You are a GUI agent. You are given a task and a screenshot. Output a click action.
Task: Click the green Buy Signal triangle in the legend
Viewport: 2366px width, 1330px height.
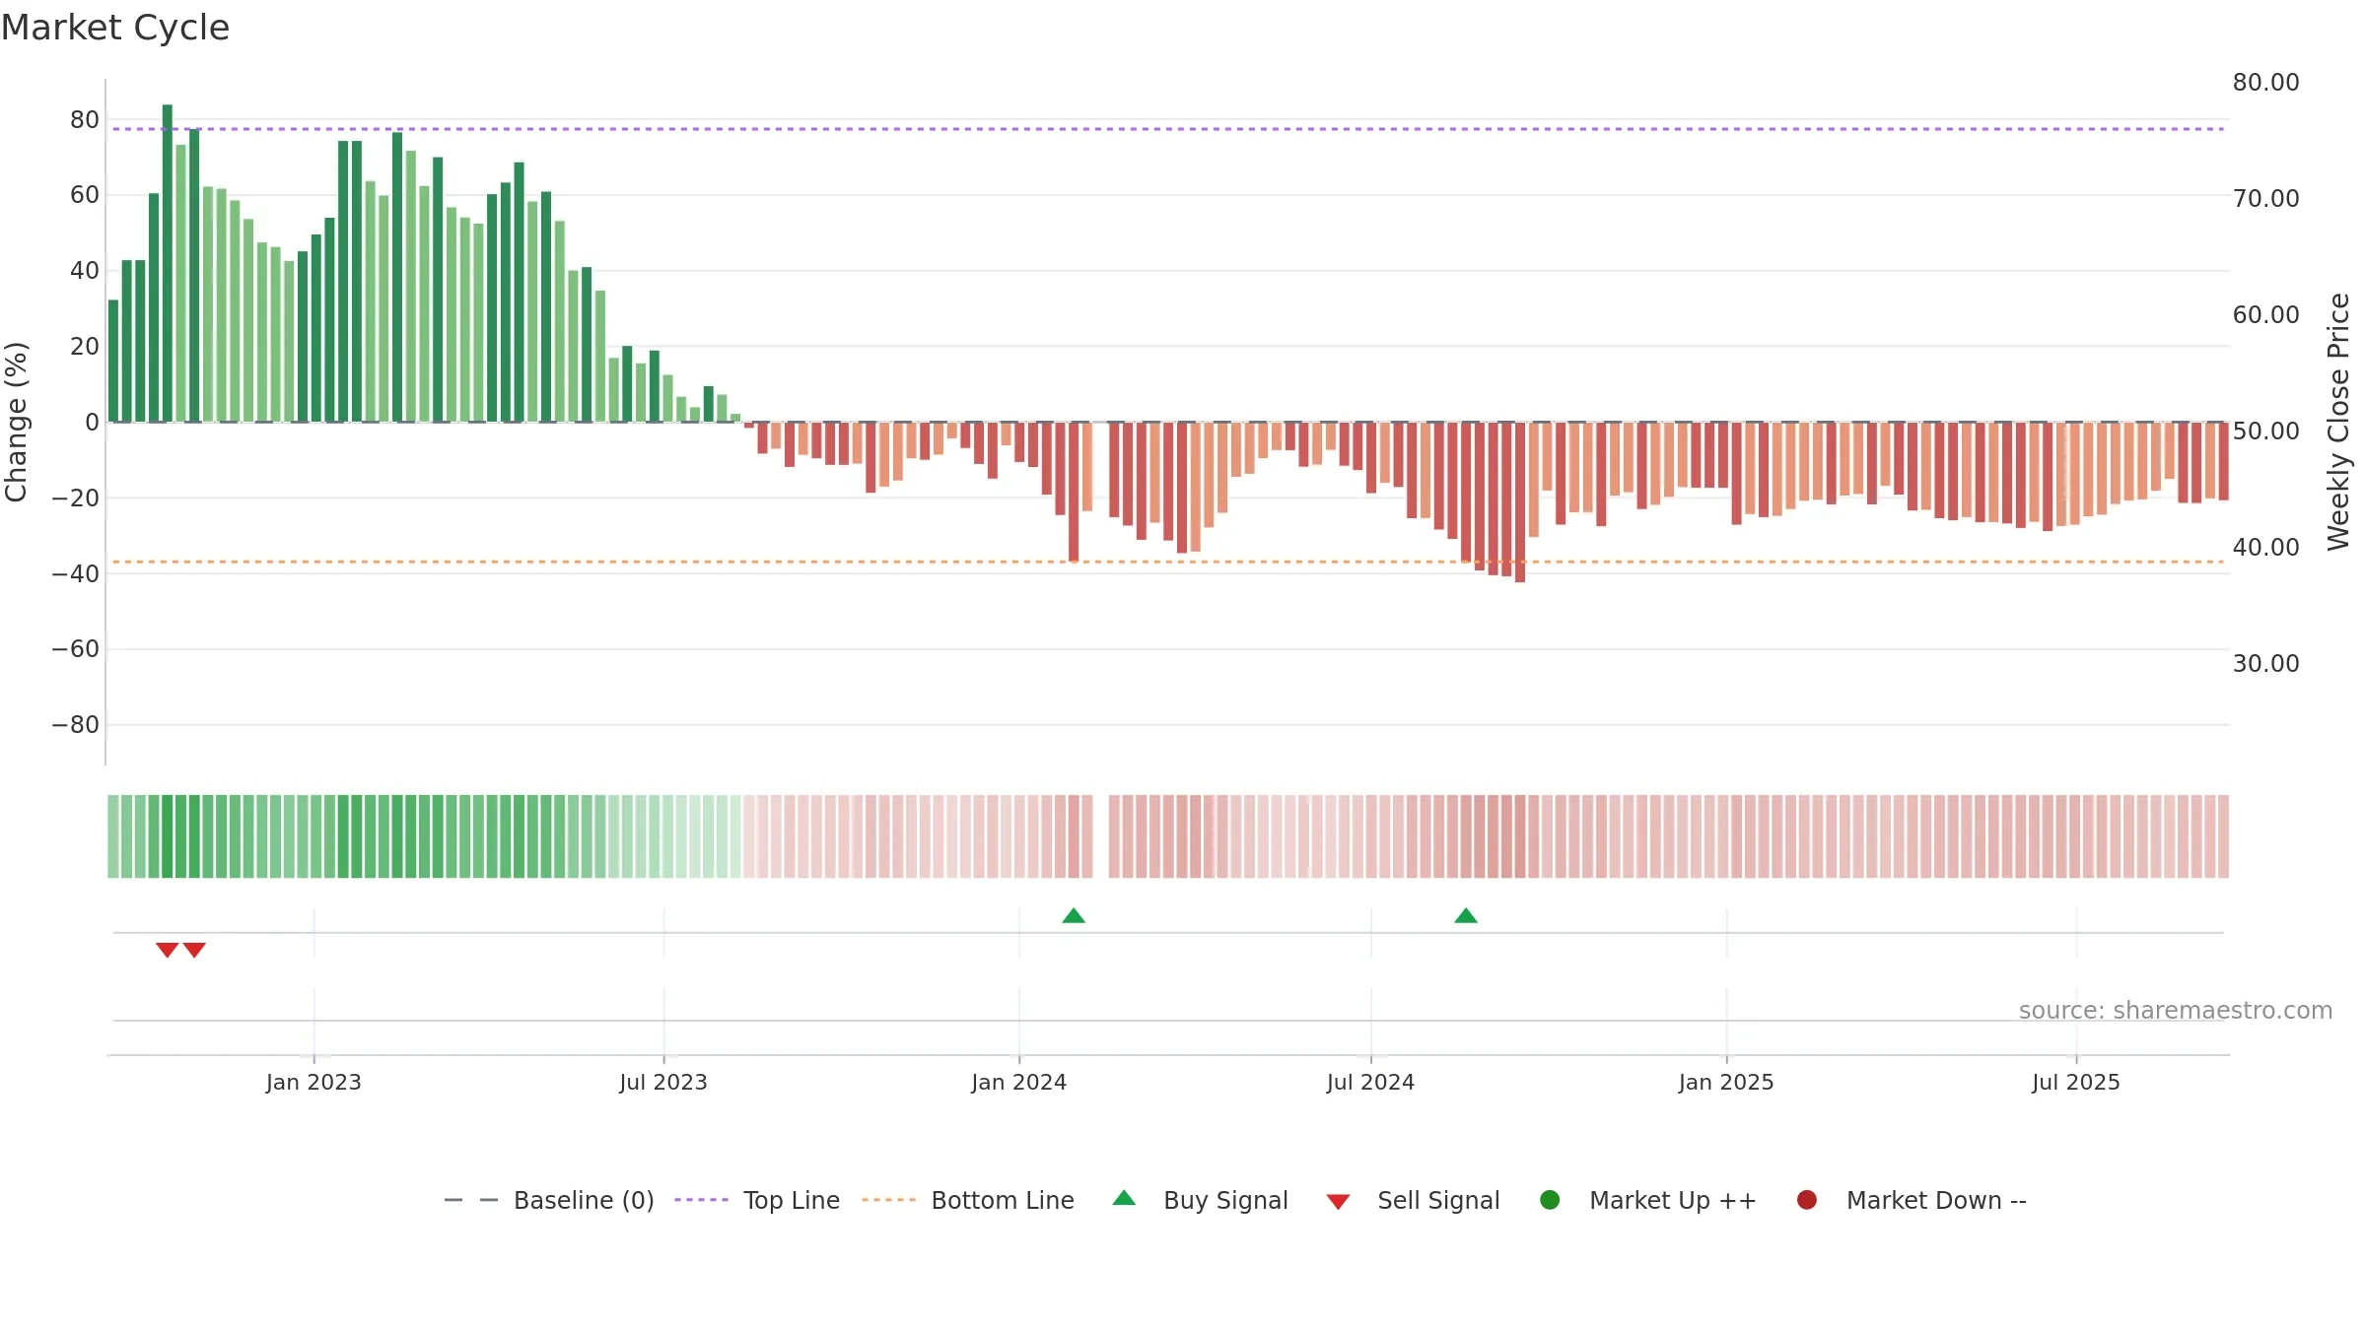click(1124, 1198)
